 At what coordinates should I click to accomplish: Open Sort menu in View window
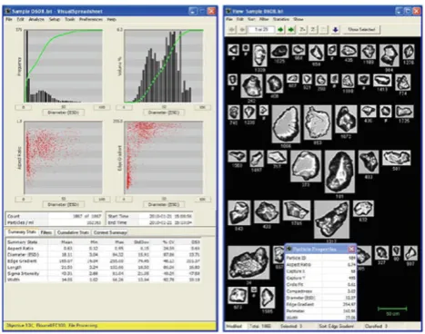251,19
